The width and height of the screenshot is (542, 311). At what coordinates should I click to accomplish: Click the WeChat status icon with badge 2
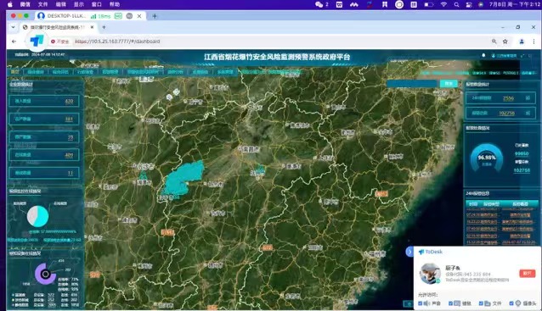click(321, 4)
